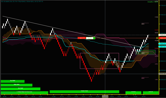Click the green D 0.42% readout at top right
Screen dimensions: 166x98
152,2
